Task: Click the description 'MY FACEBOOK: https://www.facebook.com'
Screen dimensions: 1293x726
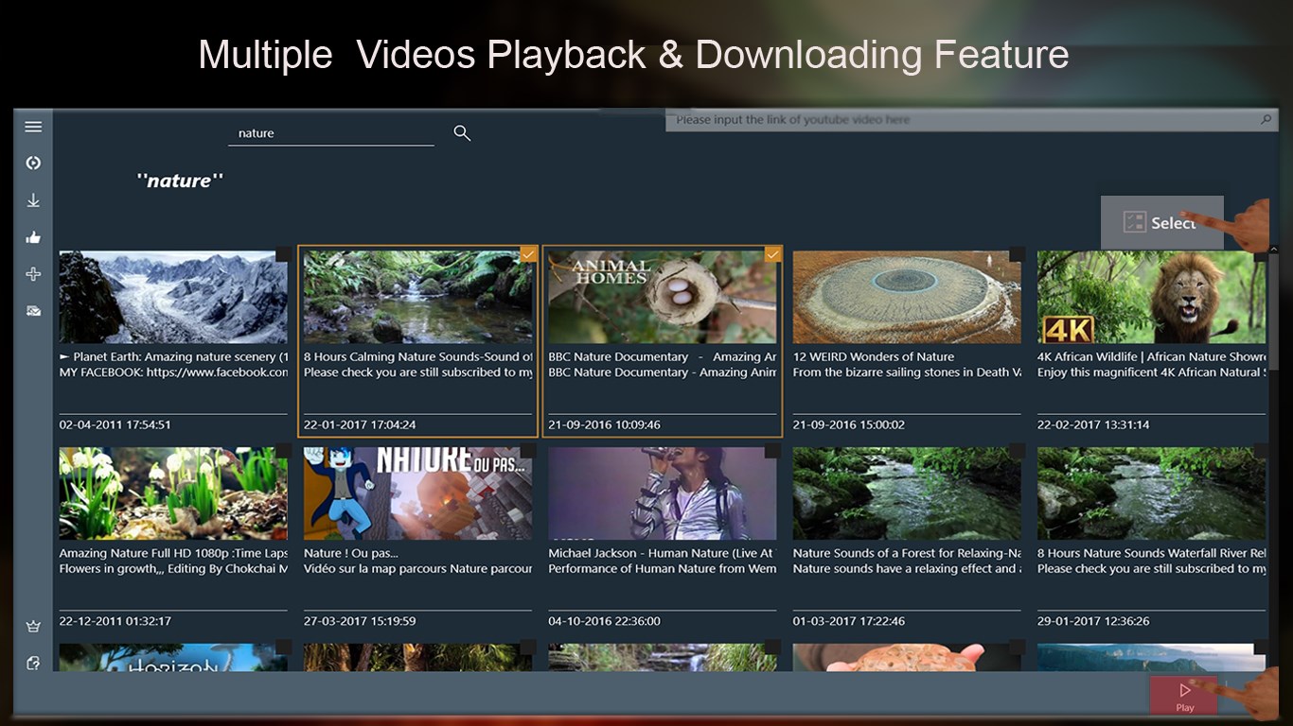Action: tap(174, 372)
